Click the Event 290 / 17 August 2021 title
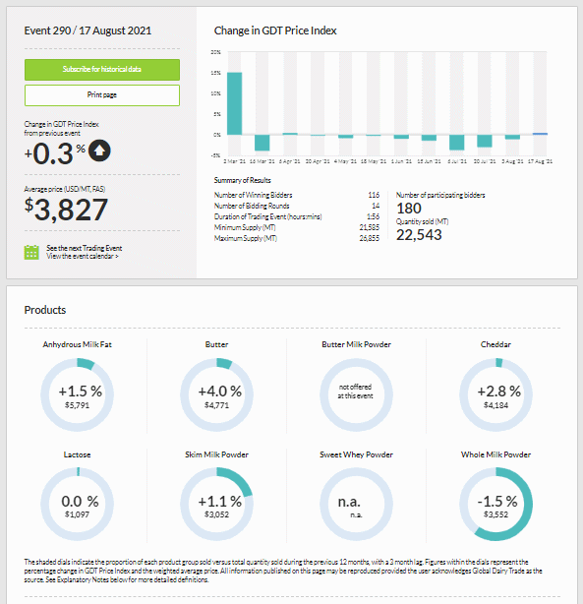 click(87, 30)
